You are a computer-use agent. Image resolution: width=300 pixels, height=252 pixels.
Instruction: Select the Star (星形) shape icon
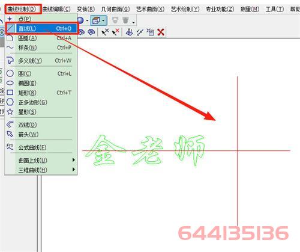pyautogui.click(x=10, y=112)
